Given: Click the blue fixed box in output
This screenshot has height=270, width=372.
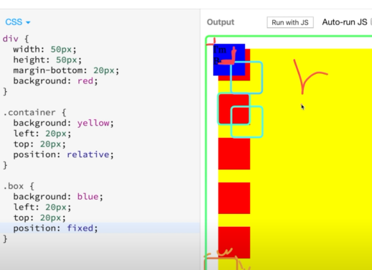Looking at the screenshot, I should pos(229,60).
